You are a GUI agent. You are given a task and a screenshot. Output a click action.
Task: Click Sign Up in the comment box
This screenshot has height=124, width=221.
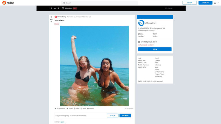tap(125, 116)
